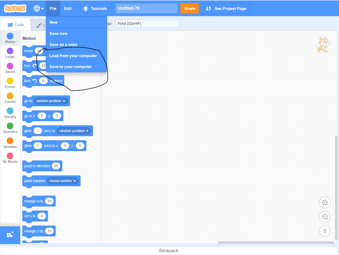The height and width of the screenshot is (255, 339).
Task: Click secs value in glide to random position block
Action: click(38, 131)
